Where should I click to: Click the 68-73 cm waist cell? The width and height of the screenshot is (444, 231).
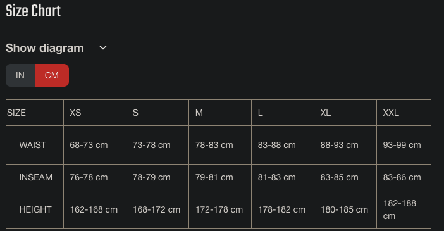(x=95, y=145)
